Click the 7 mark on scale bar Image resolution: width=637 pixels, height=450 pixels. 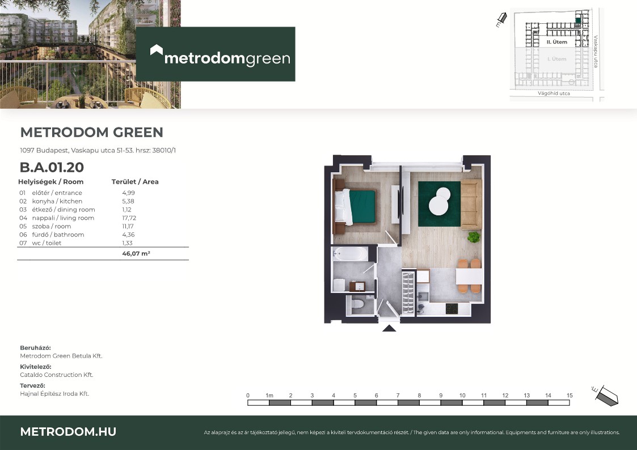[398, 395]
